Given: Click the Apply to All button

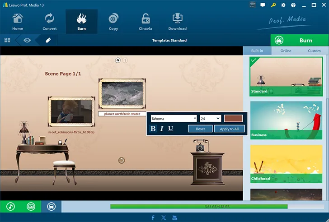Looking at the screenshot, I should (232, 129).
